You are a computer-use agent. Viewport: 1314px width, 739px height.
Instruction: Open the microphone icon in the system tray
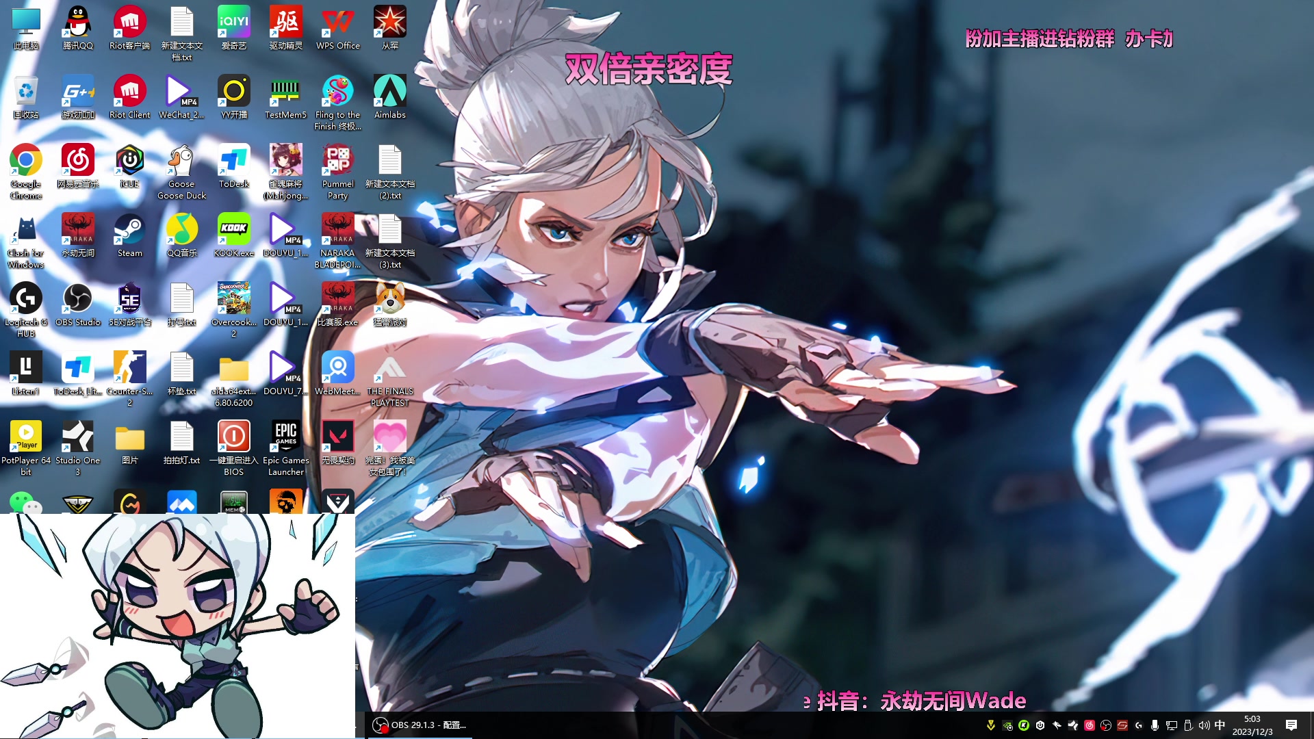[1155, 725]
